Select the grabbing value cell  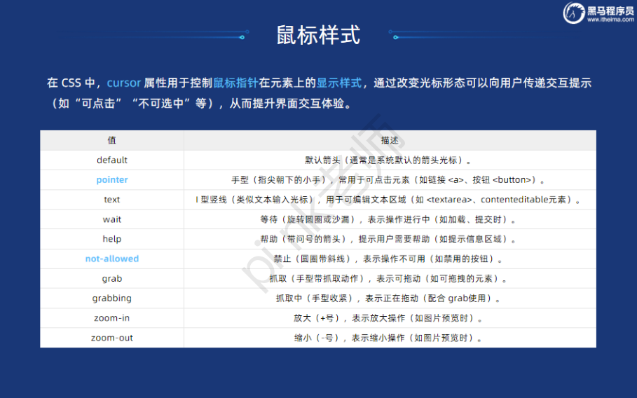pyautogui.click(x=111, y=298)
